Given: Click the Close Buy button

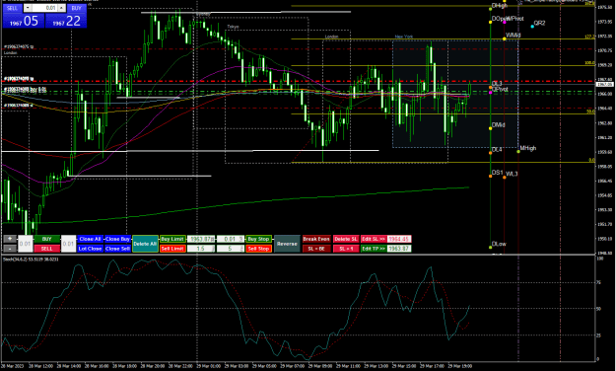Looking at the screenshot, I should coord(117,239).
